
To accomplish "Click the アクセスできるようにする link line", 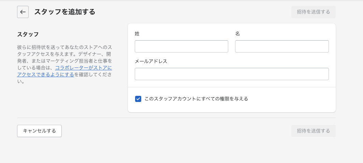I will pyautogui.click(x=46, y=75).
